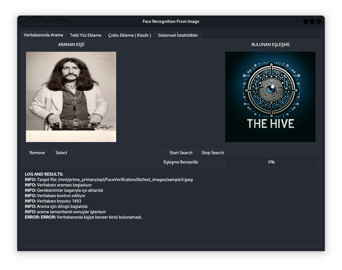Click the BULUNAN EŞLEŞME heading

click(x=271, y=45)
